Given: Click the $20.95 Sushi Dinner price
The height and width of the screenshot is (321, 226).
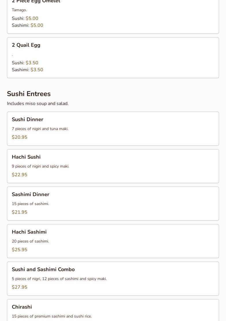Looking at the screenshot, I should (x=19, y=137).
